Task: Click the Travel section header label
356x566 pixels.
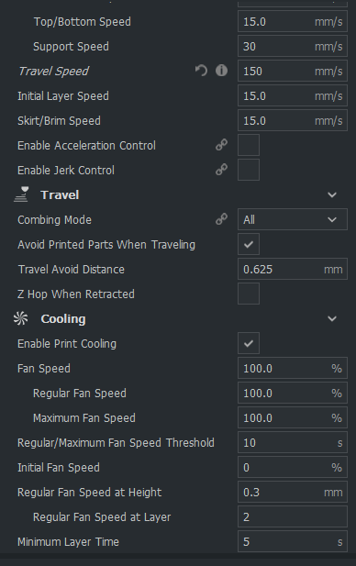Action: pos(60,194)
